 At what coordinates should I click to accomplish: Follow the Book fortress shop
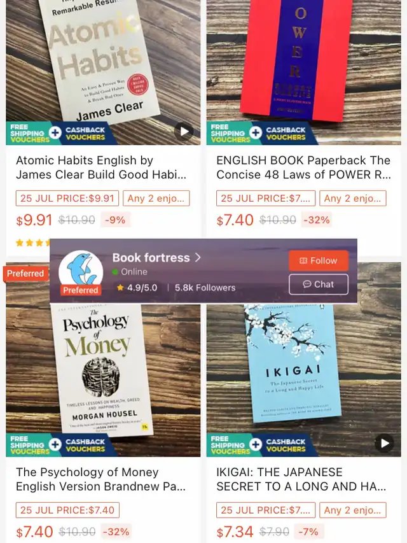point(319,260)
